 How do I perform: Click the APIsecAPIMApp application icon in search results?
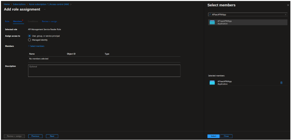click(x=212, y=22)
